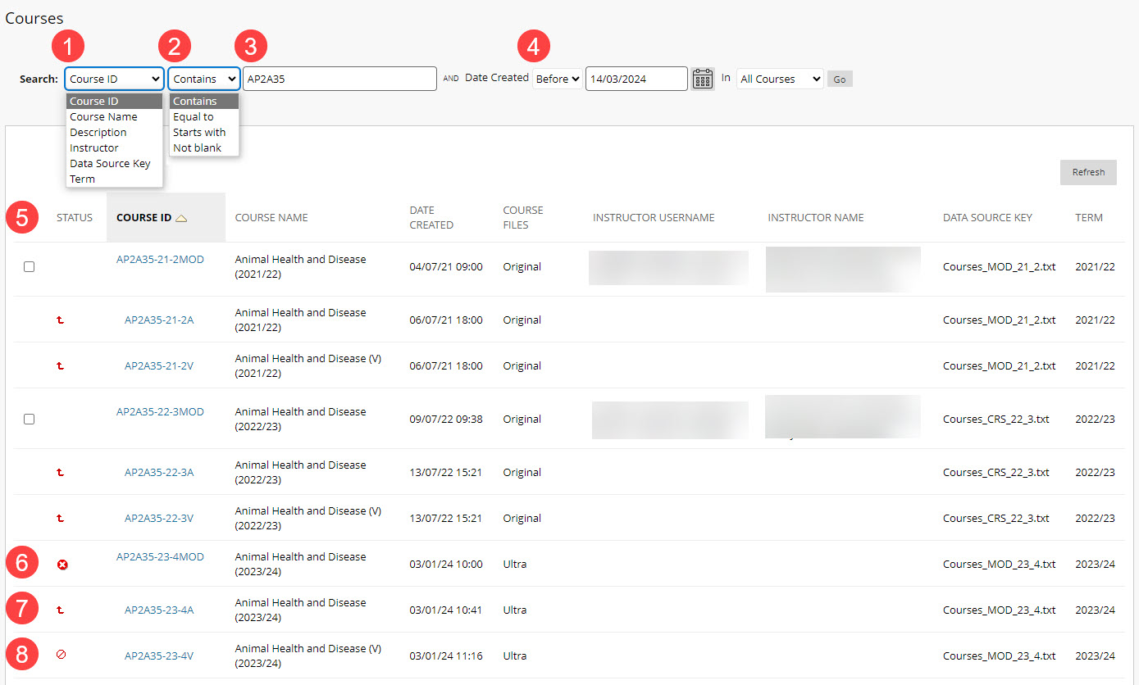The height and width of the screenshot is (685, 1139).
Task: Open the All Courses dropdown
Action: 778,79
